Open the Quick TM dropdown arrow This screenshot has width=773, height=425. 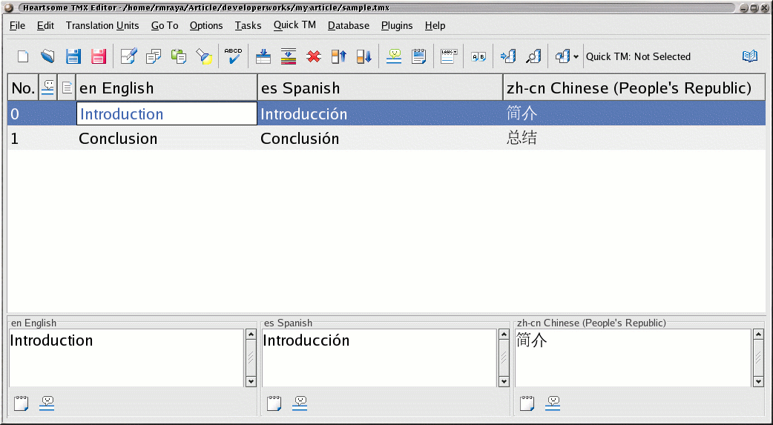click(576, 57)
